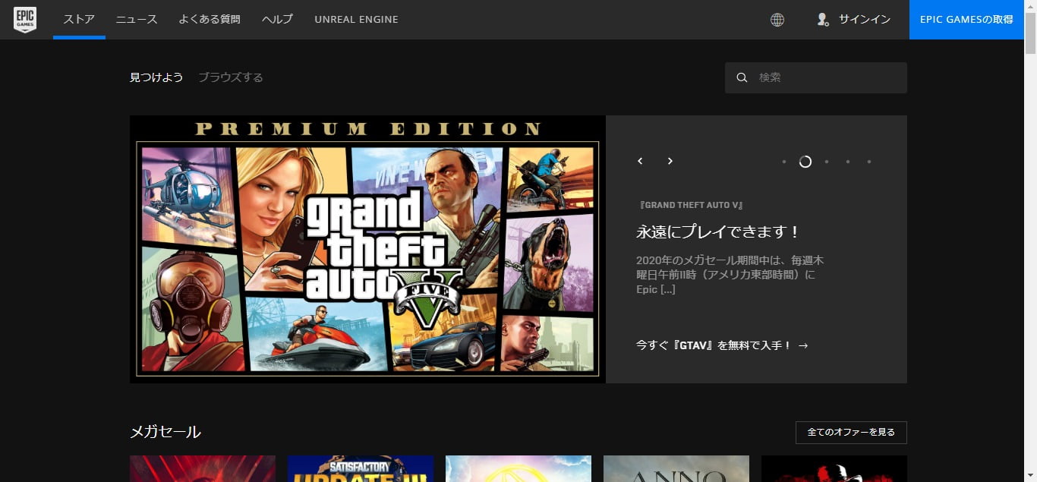
Task: Open the ストア tab
Action: [x=79, y=20]
